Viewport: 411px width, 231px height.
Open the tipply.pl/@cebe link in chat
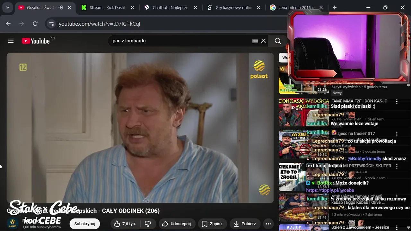[x=330, y=190]
